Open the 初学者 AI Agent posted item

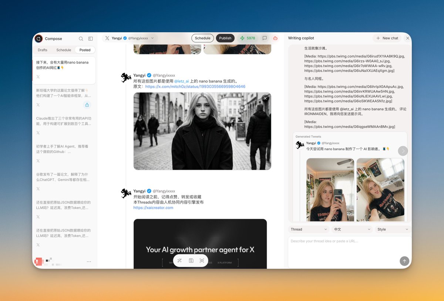tap(65, 154)
